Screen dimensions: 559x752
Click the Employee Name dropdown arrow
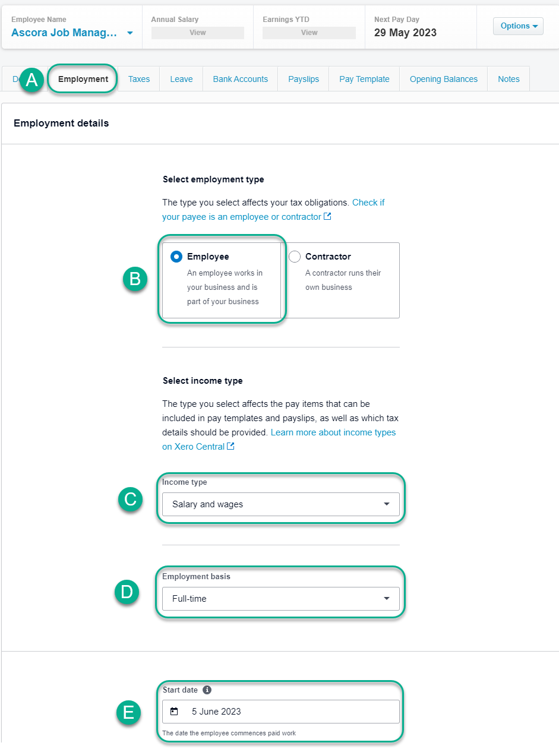130,33
